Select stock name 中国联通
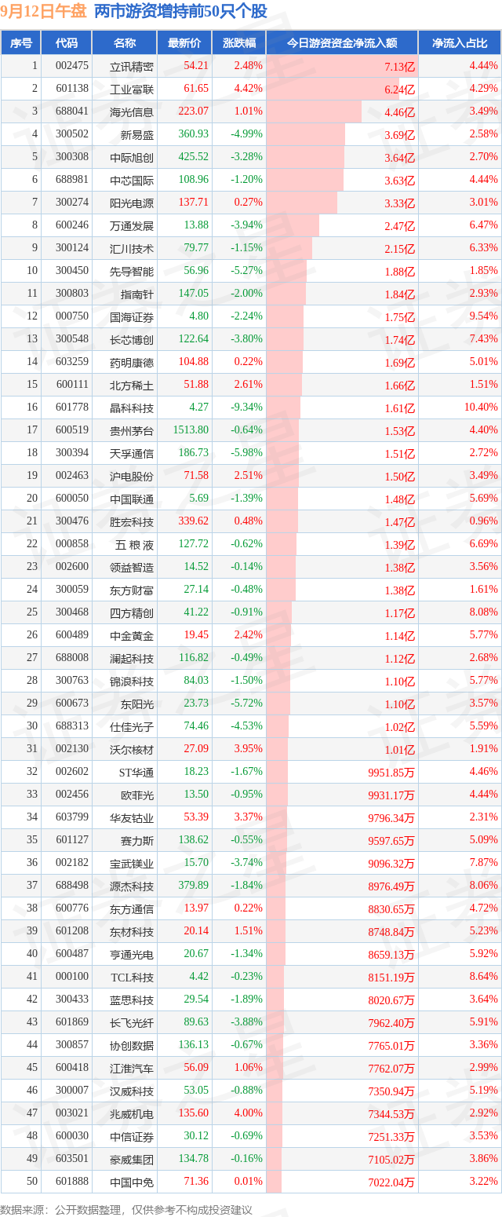The image size is (502, 1217). (132, 499)
